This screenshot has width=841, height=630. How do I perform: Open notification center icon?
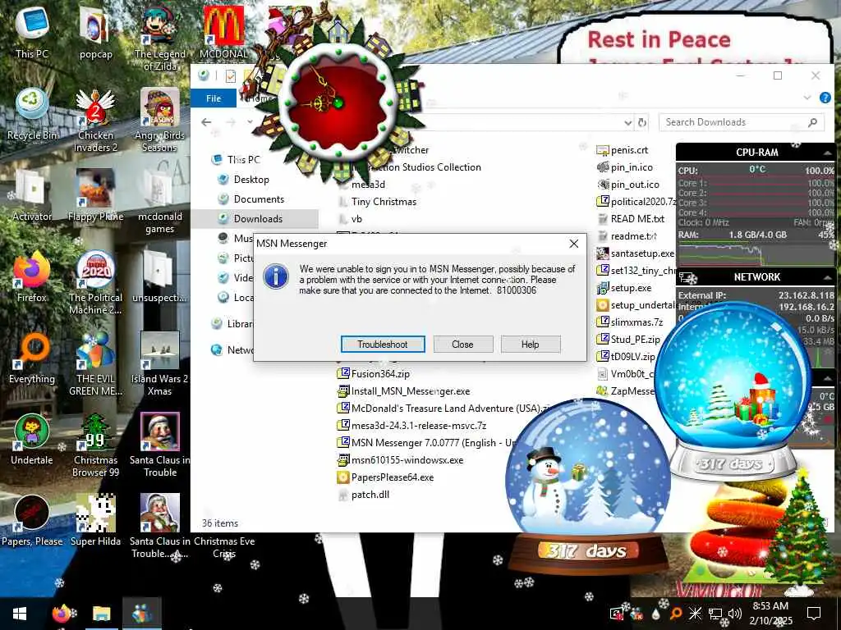click(814, 614)
